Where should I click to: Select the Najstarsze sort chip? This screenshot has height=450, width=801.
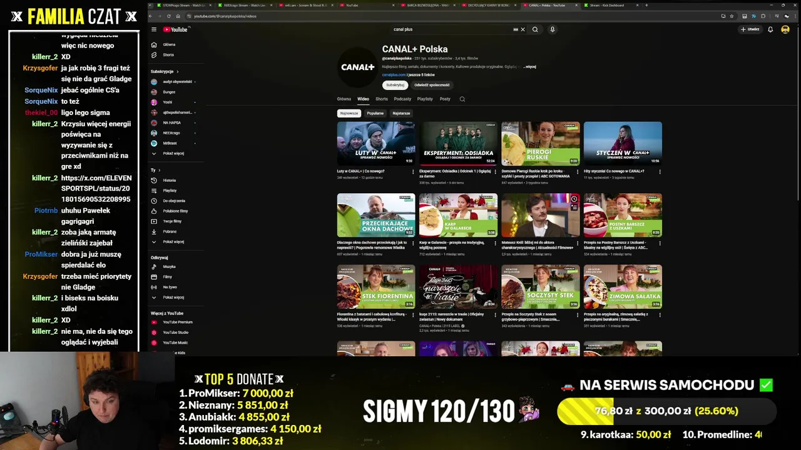click(401, 113)
